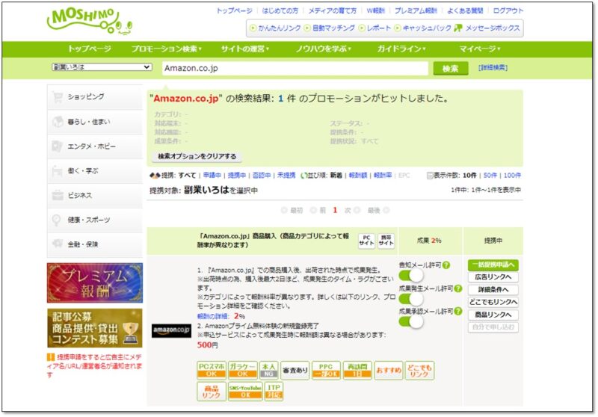The width and height of the screenshot is (598, 417).
Task: Toggle 告知メール許可 switch
Action: point(410,275)
